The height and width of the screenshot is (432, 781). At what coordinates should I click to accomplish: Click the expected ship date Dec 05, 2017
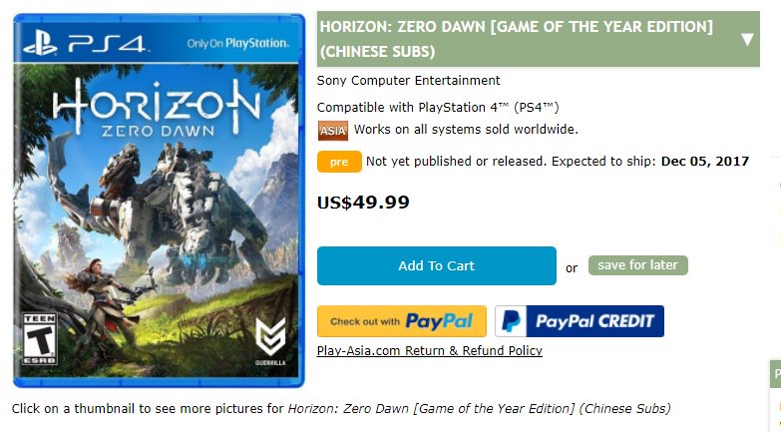[x=704, y=162]
